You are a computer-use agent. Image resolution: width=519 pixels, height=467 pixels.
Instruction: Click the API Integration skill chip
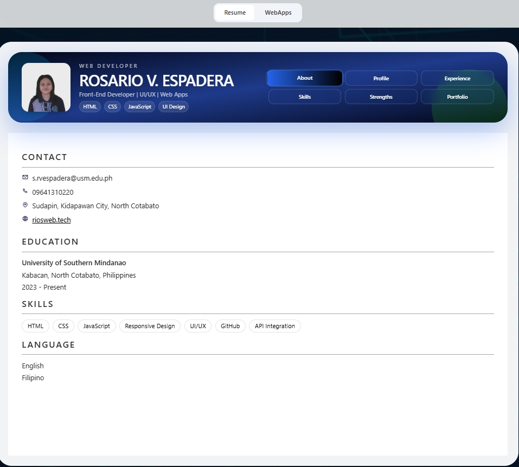click(275, 326)
